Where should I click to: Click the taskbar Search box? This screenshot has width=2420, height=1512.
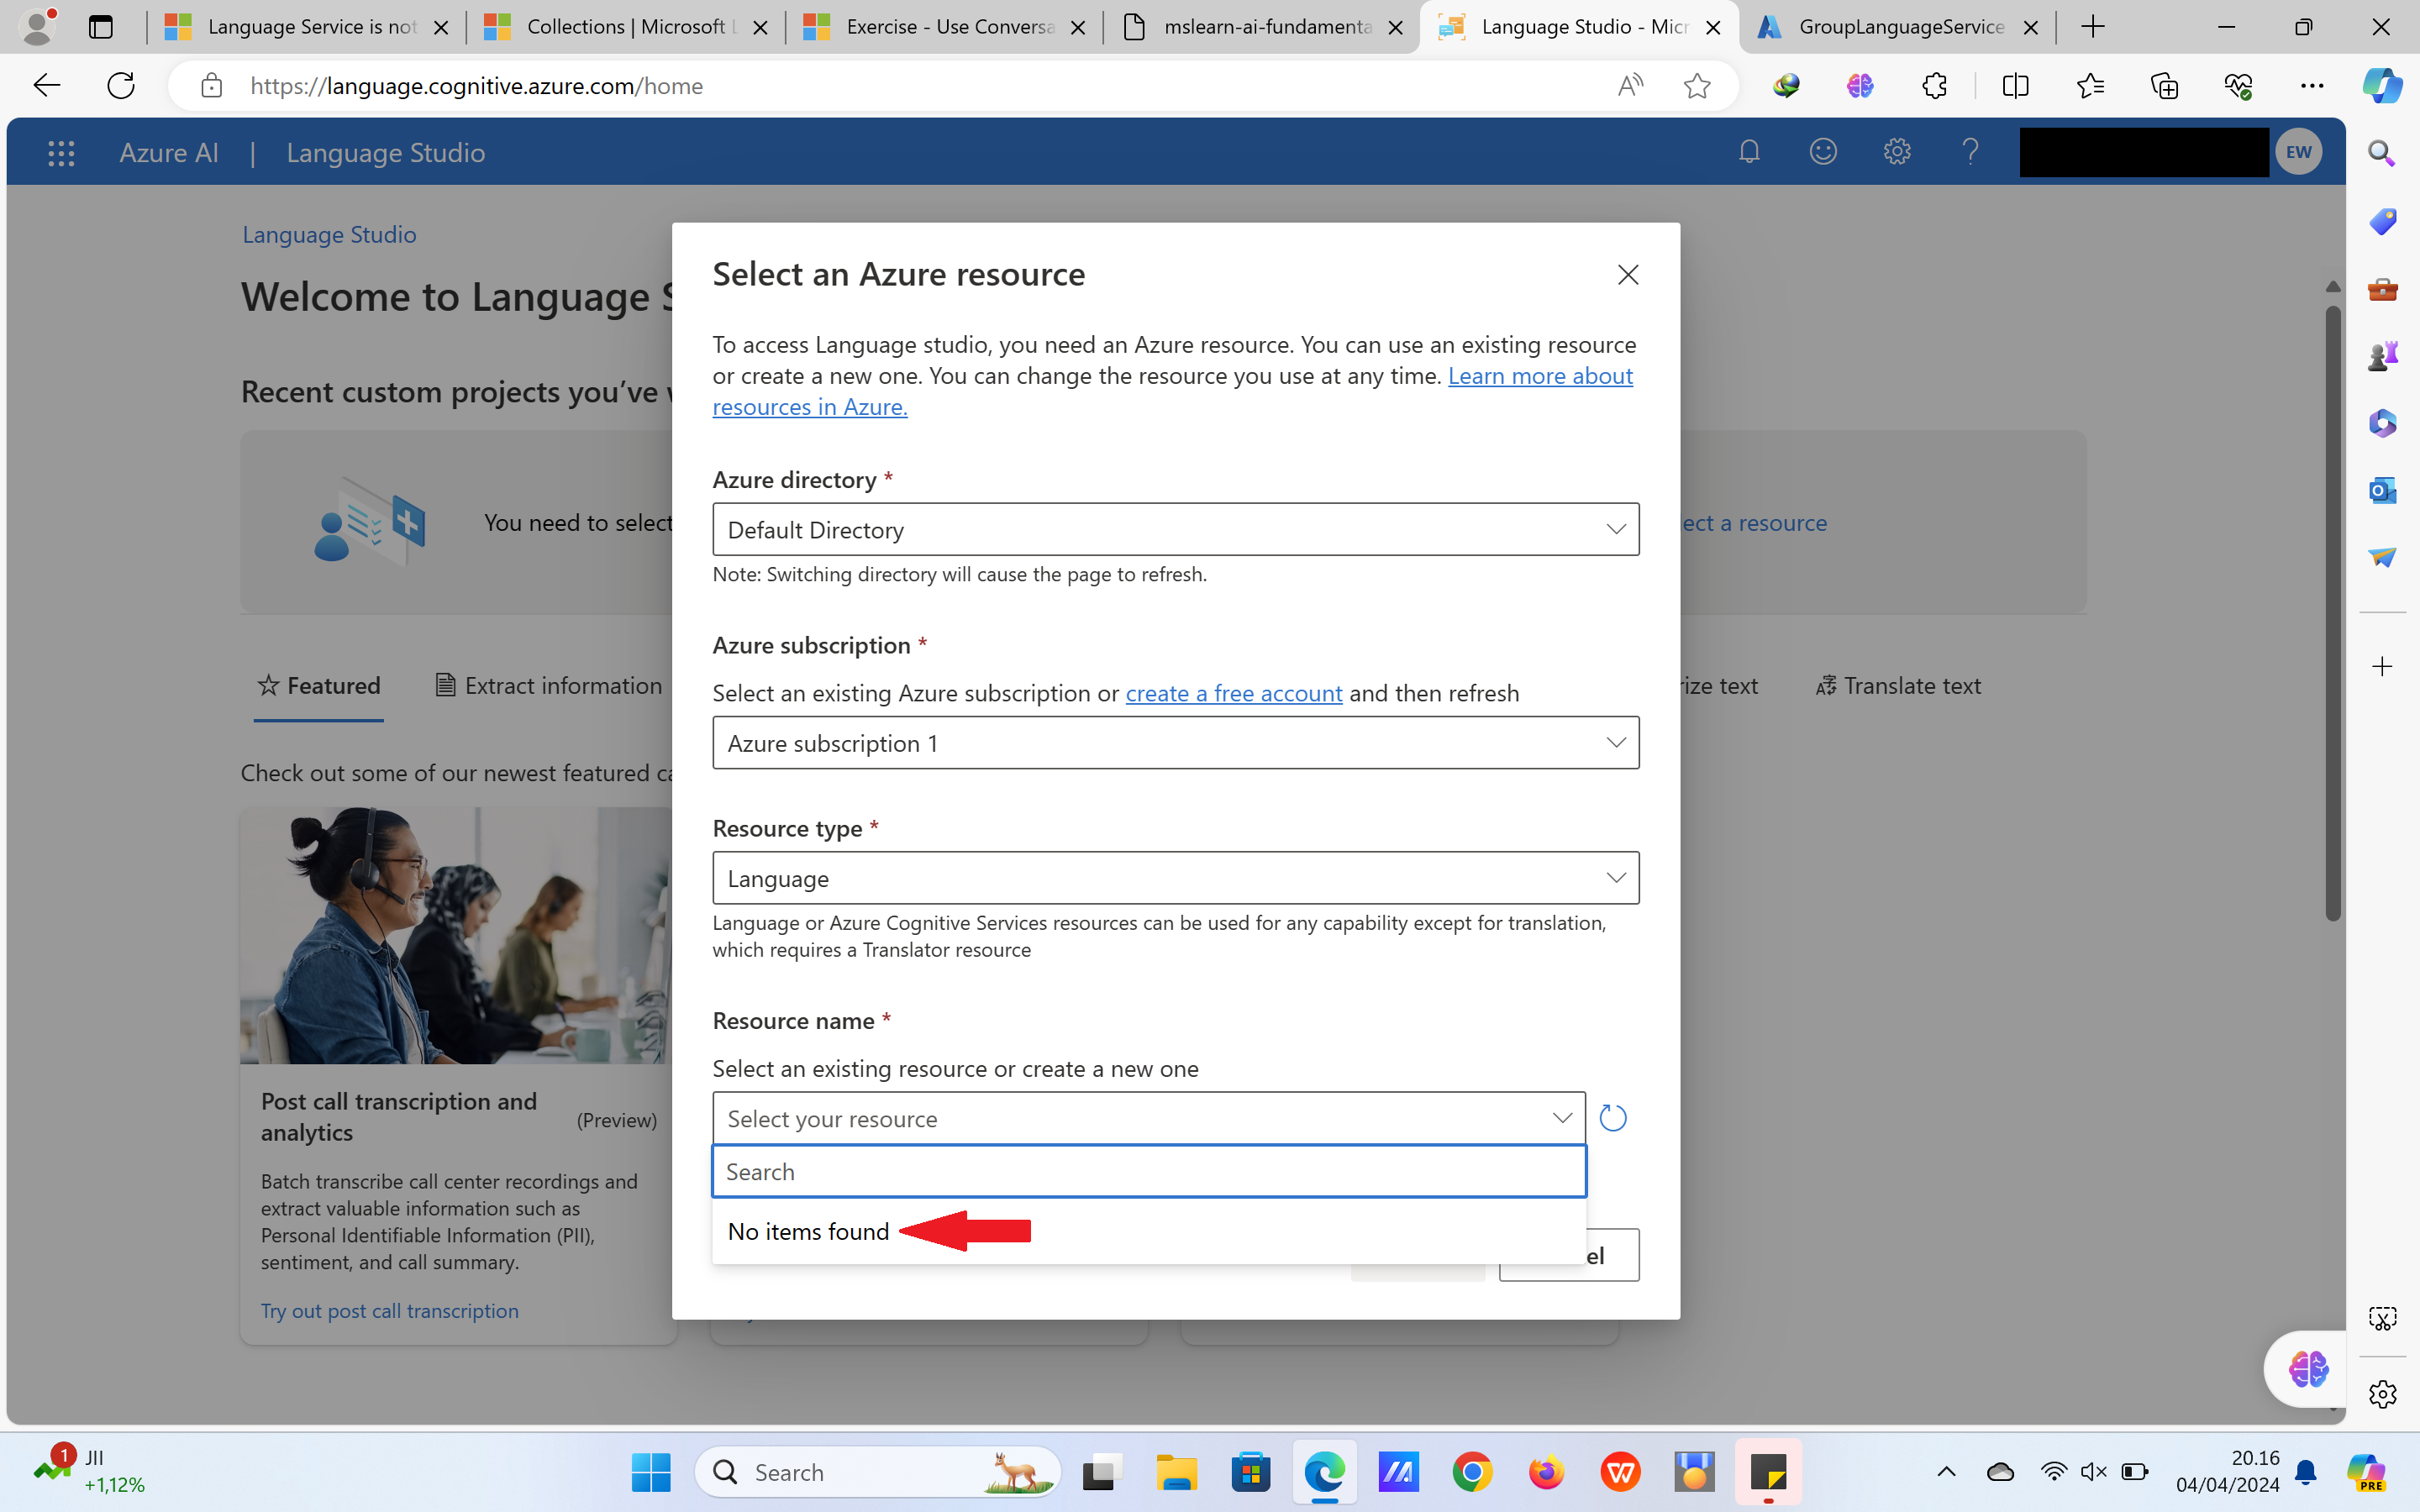(877, 1472)
